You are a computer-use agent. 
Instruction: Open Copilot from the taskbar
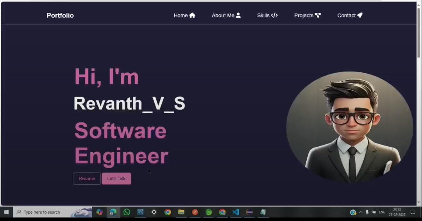pos(100,212)
